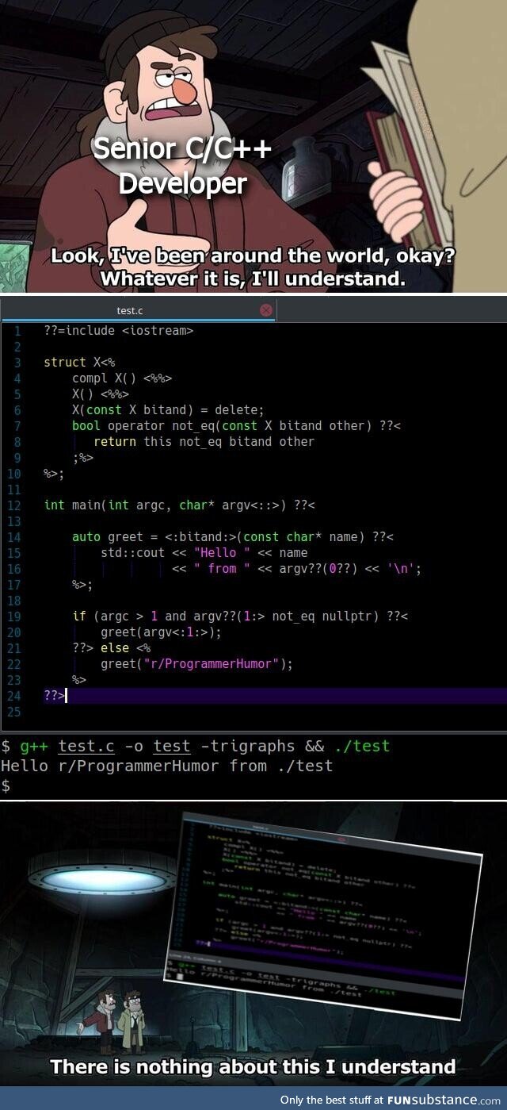Click 'compl X() <%%>' destructor line
Screen dimensions: 507x1110
tap(121, 378)
